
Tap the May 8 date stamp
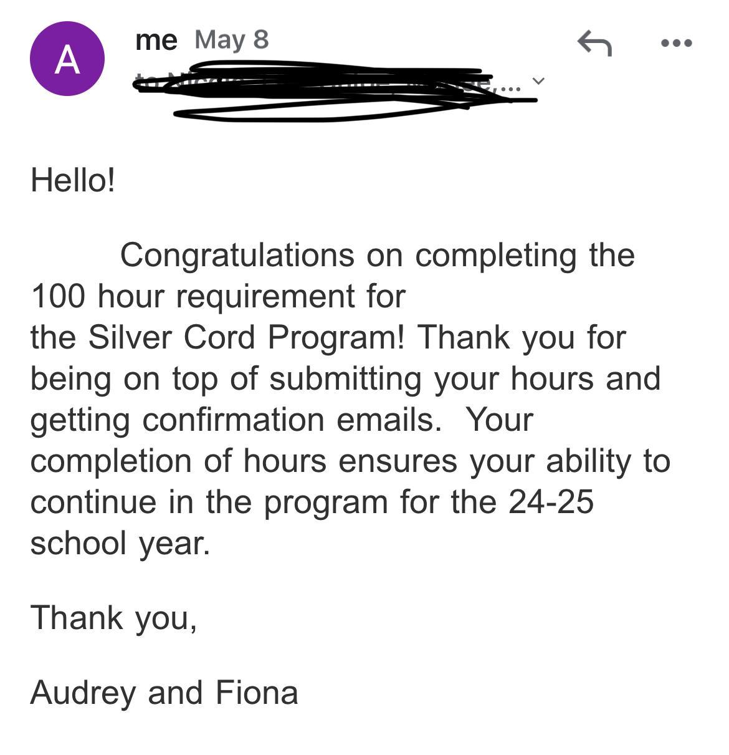click(231, 40)
